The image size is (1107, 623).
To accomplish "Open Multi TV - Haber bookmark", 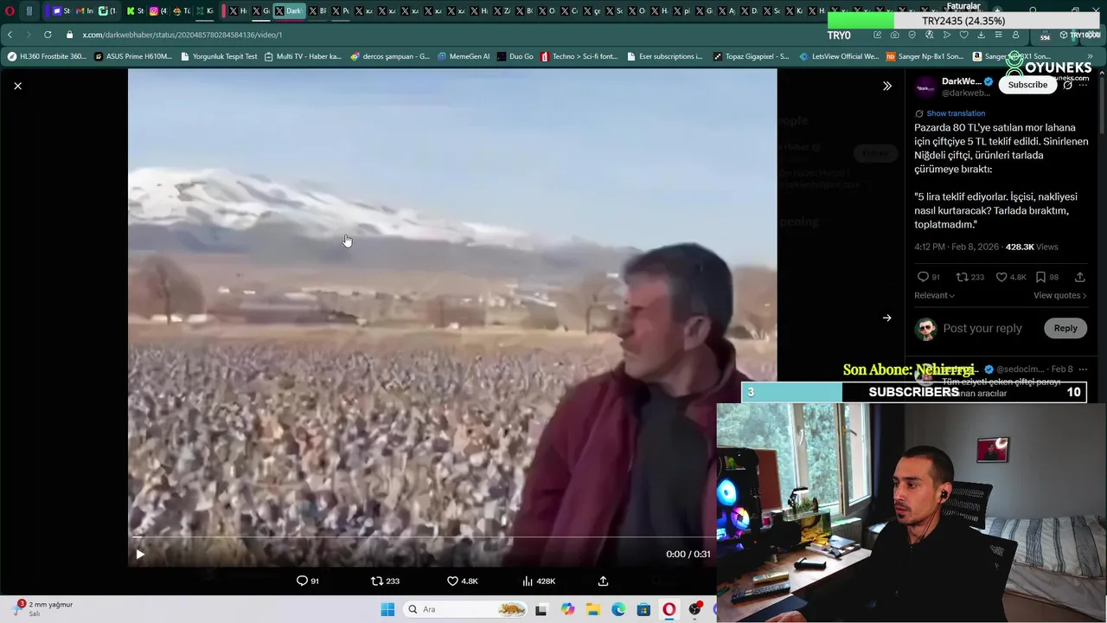I will click(303, 56).
